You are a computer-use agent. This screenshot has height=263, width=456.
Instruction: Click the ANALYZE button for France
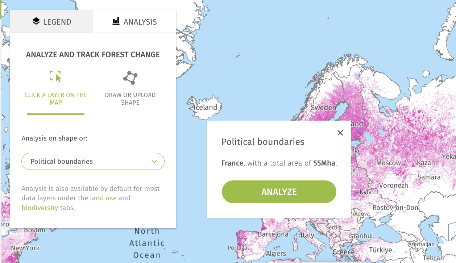click(279, 192)
